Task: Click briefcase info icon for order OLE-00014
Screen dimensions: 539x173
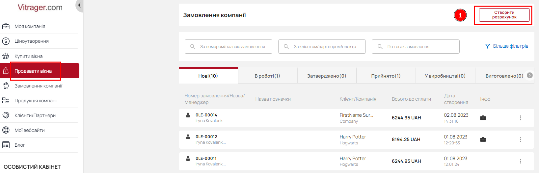Action: [x=483, y=118]
